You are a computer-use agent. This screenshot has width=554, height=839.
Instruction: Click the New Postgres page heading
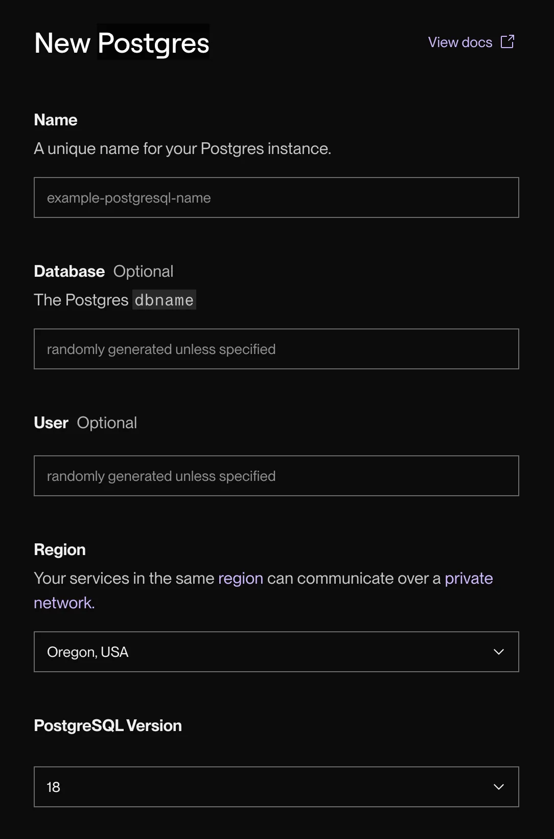pos(122,43)
